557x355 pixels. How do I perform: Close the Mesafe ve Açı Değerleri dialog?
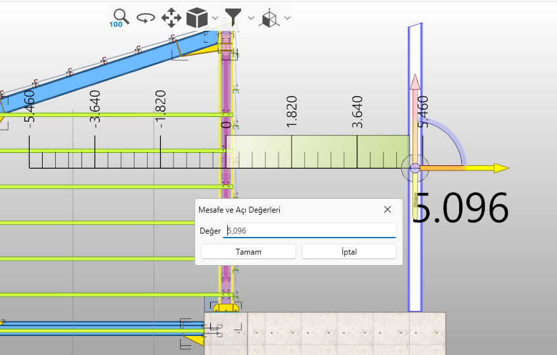point(388,209)
